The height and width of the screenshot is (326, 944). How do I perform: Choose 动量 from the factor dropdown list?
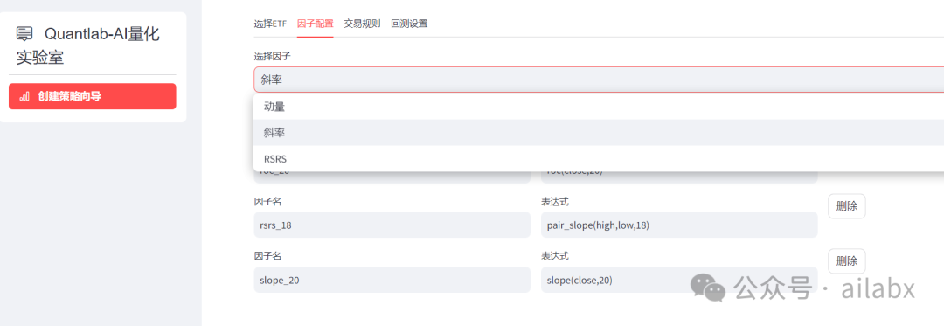(x=599, y=107)
